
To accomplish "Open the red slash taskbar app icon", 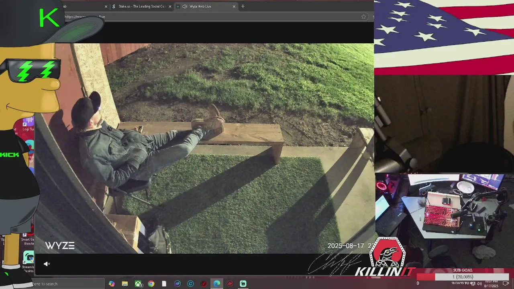I will tap(204, 284).
